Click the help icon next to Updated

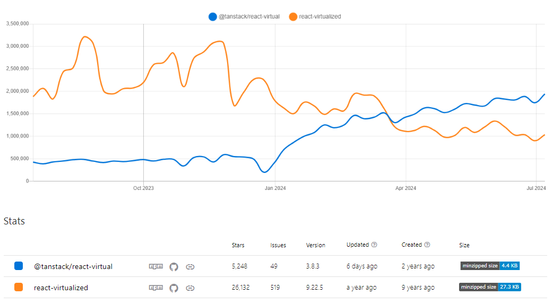(x=374, y=245)
